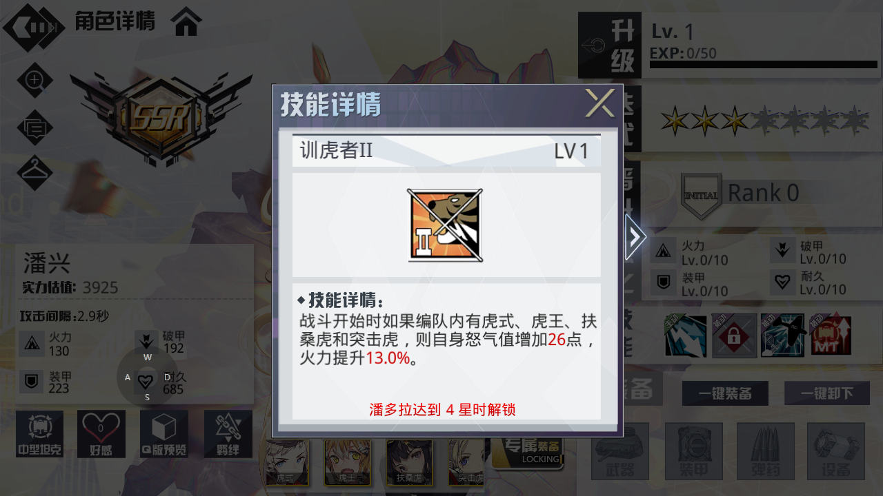Open the 弹药 ammunition equipment slot
883x496 pixels.
766,451
